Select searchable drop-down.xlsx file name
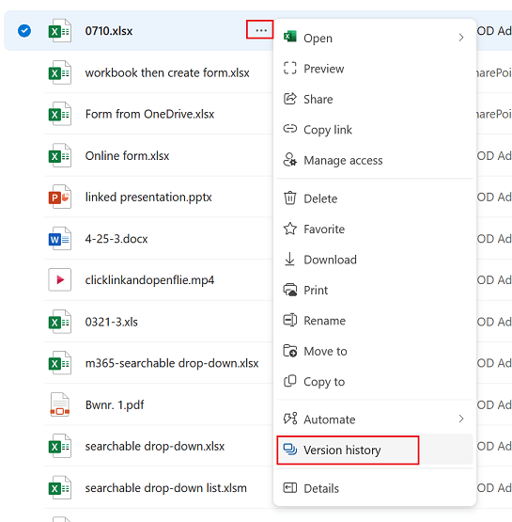Screen dimensions: 512x522 pyautogui.click(x=155, y=447)
